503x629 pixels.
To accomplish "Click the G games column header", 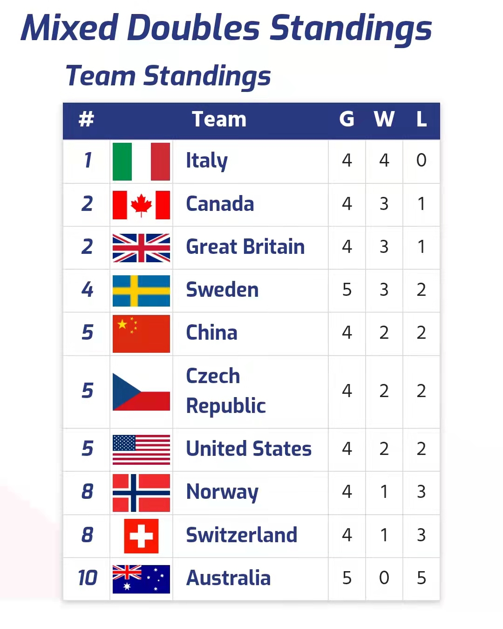I will 347,119.
